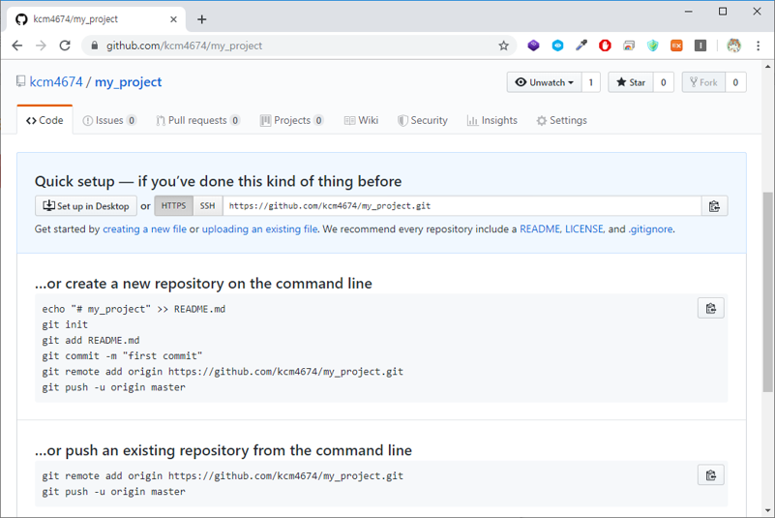Star the my_project repository
The image size is (775, 518).
coord(631,82)
